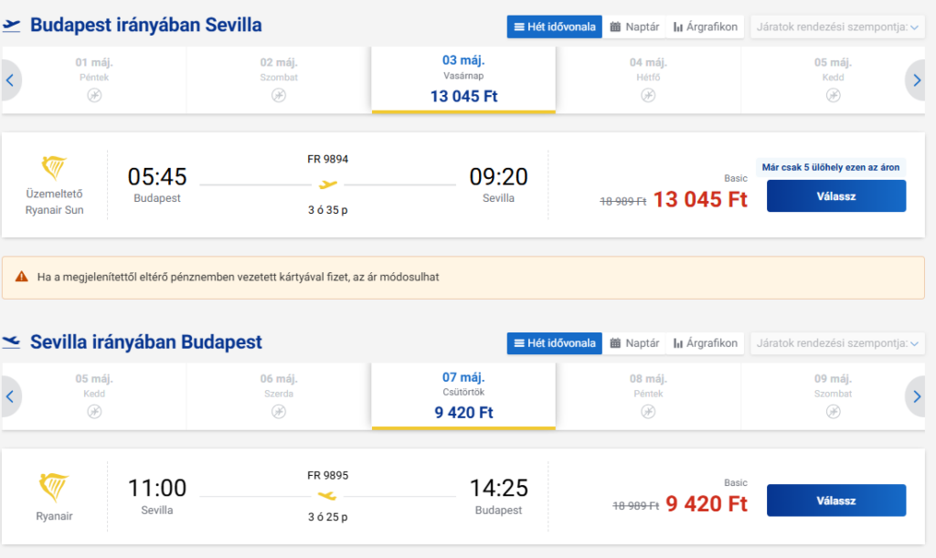The height and width of the screenshot is (558, 936).
Task: Select 03 máj. Vasárnap 13 045 Ft date
Action: click(x=463, y=79)
